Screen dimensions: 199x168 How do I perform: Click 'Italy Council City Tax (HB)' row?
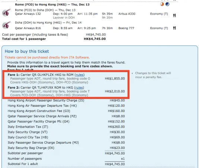click(x=66, y=137)
